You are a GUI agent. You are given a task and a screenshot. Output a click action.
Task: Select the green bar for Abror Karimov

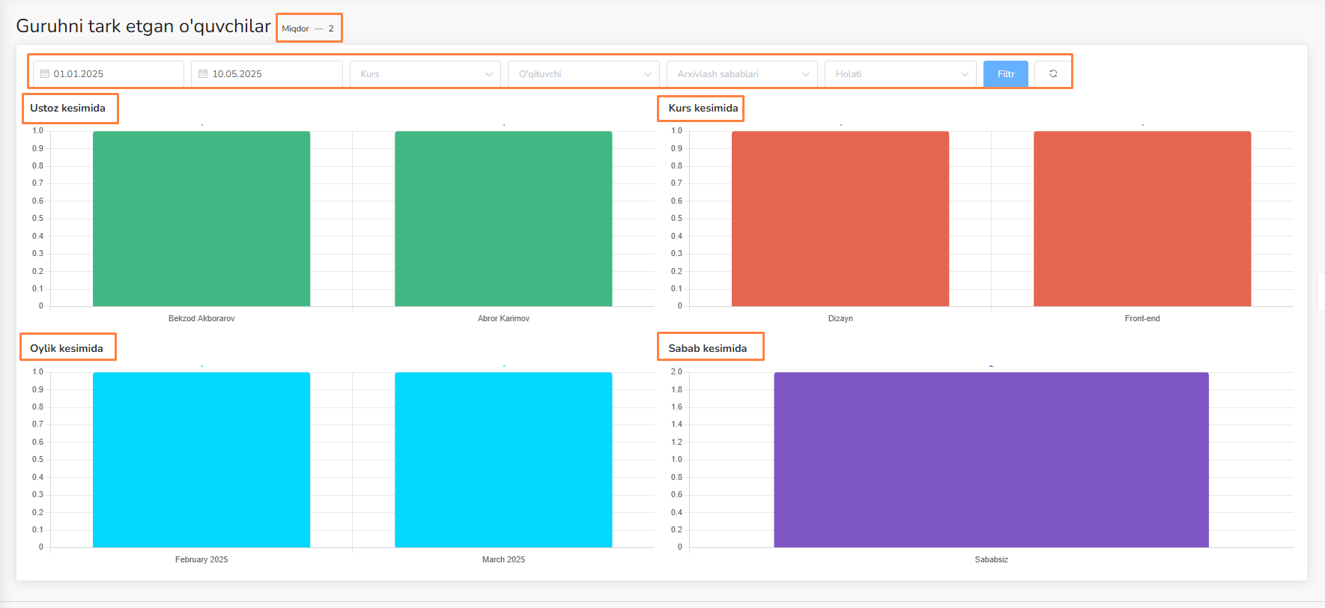(x=503, y=219)
